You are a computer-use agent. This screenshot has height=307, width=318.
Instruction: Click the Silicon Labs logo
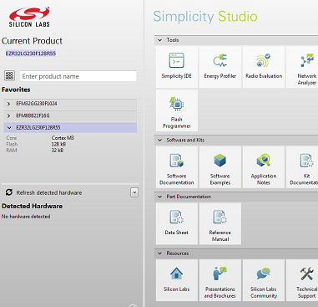[29, 17]
